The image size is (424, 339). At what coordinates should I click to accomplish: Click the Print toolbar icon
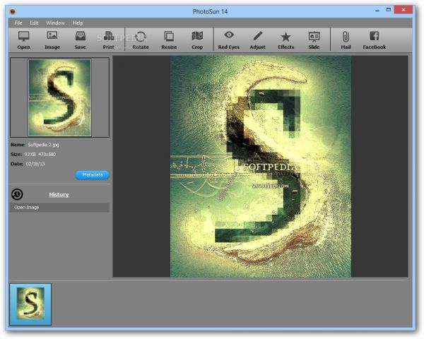tap(109, 40)
